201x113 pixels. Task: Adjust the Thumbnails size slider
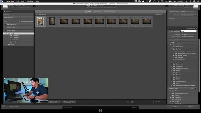[154, 103]
